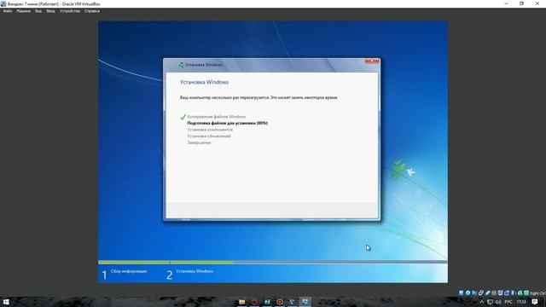
Task: Close the Установка Windows installer dialog
Action: 372,61
